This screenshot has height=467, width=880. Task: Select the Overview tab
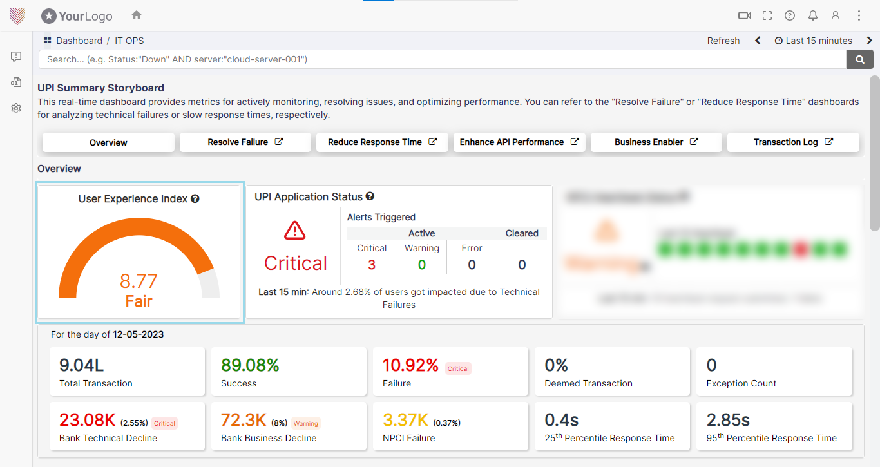point(108,142)
